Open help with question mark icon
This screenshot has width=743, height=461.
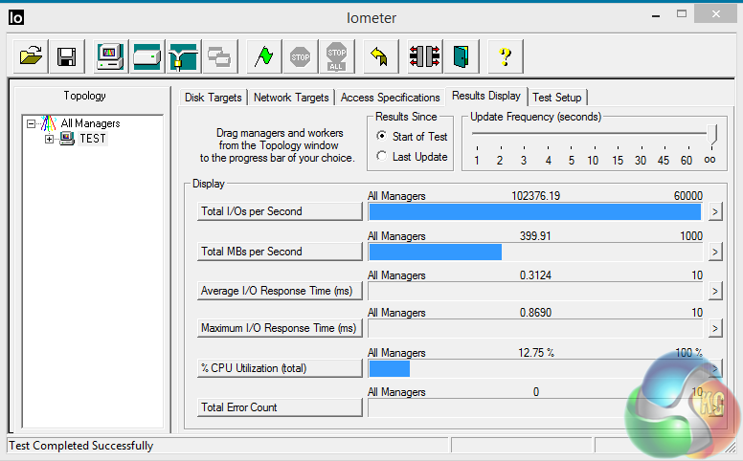tap(506, 56)
